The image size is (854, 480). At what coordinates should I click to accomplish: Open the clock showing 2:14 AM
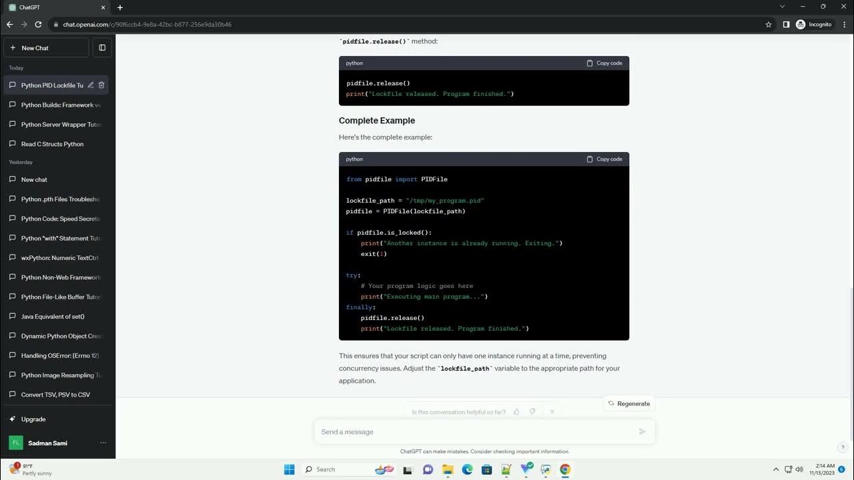tap(822, 469)
